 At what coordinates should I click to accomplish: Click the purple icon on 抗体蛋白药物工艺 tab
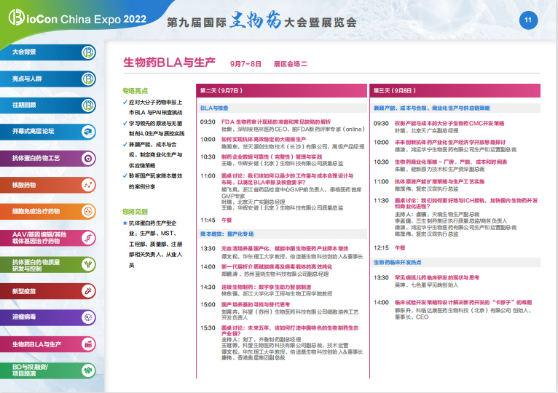(88, 158)
